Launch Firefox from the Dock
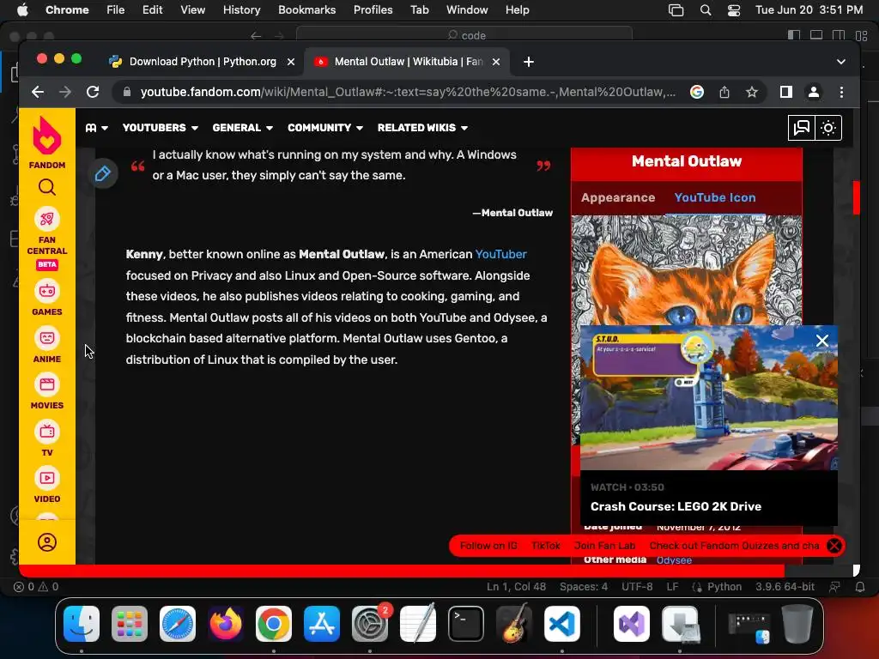The image size is (879, 659). click(x=226, y=624)
